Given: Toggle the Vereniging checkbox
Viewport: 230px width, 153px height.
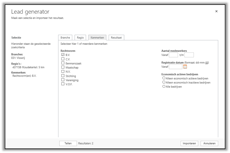Looking at the screenshot, I should click(x=63, y=80).
